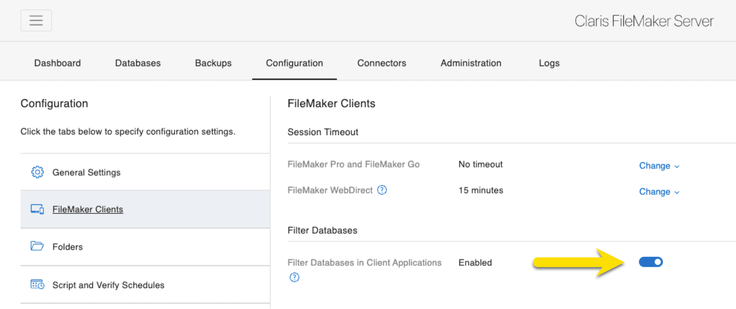Switch to the Dashboard tab
The image size is (736, 309).
pyautogui.click(x=58, y=63)
